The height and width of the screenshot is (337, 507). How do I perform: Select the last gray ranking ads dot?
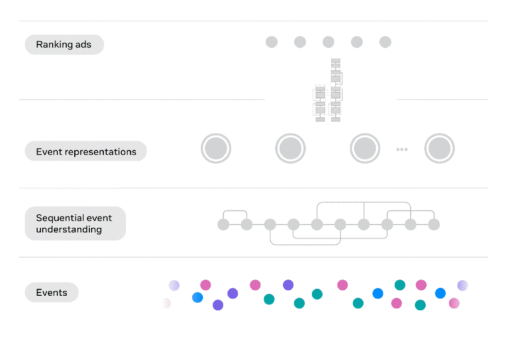click(x=385, y=42)
